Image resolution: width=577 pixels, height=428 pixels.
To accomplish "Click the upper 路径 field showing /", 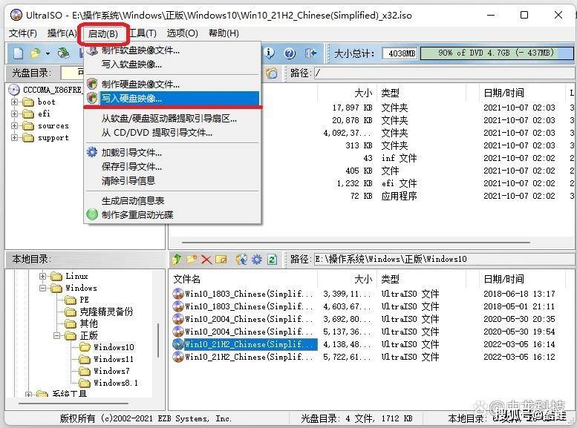I will [443, 73].
